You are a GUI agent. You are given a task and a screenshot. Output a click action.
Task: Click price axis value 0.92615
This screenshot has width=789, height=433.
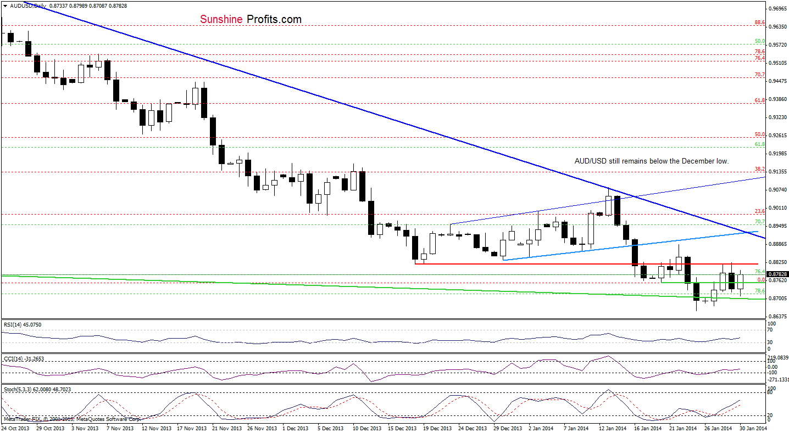(x=778, y=136)
